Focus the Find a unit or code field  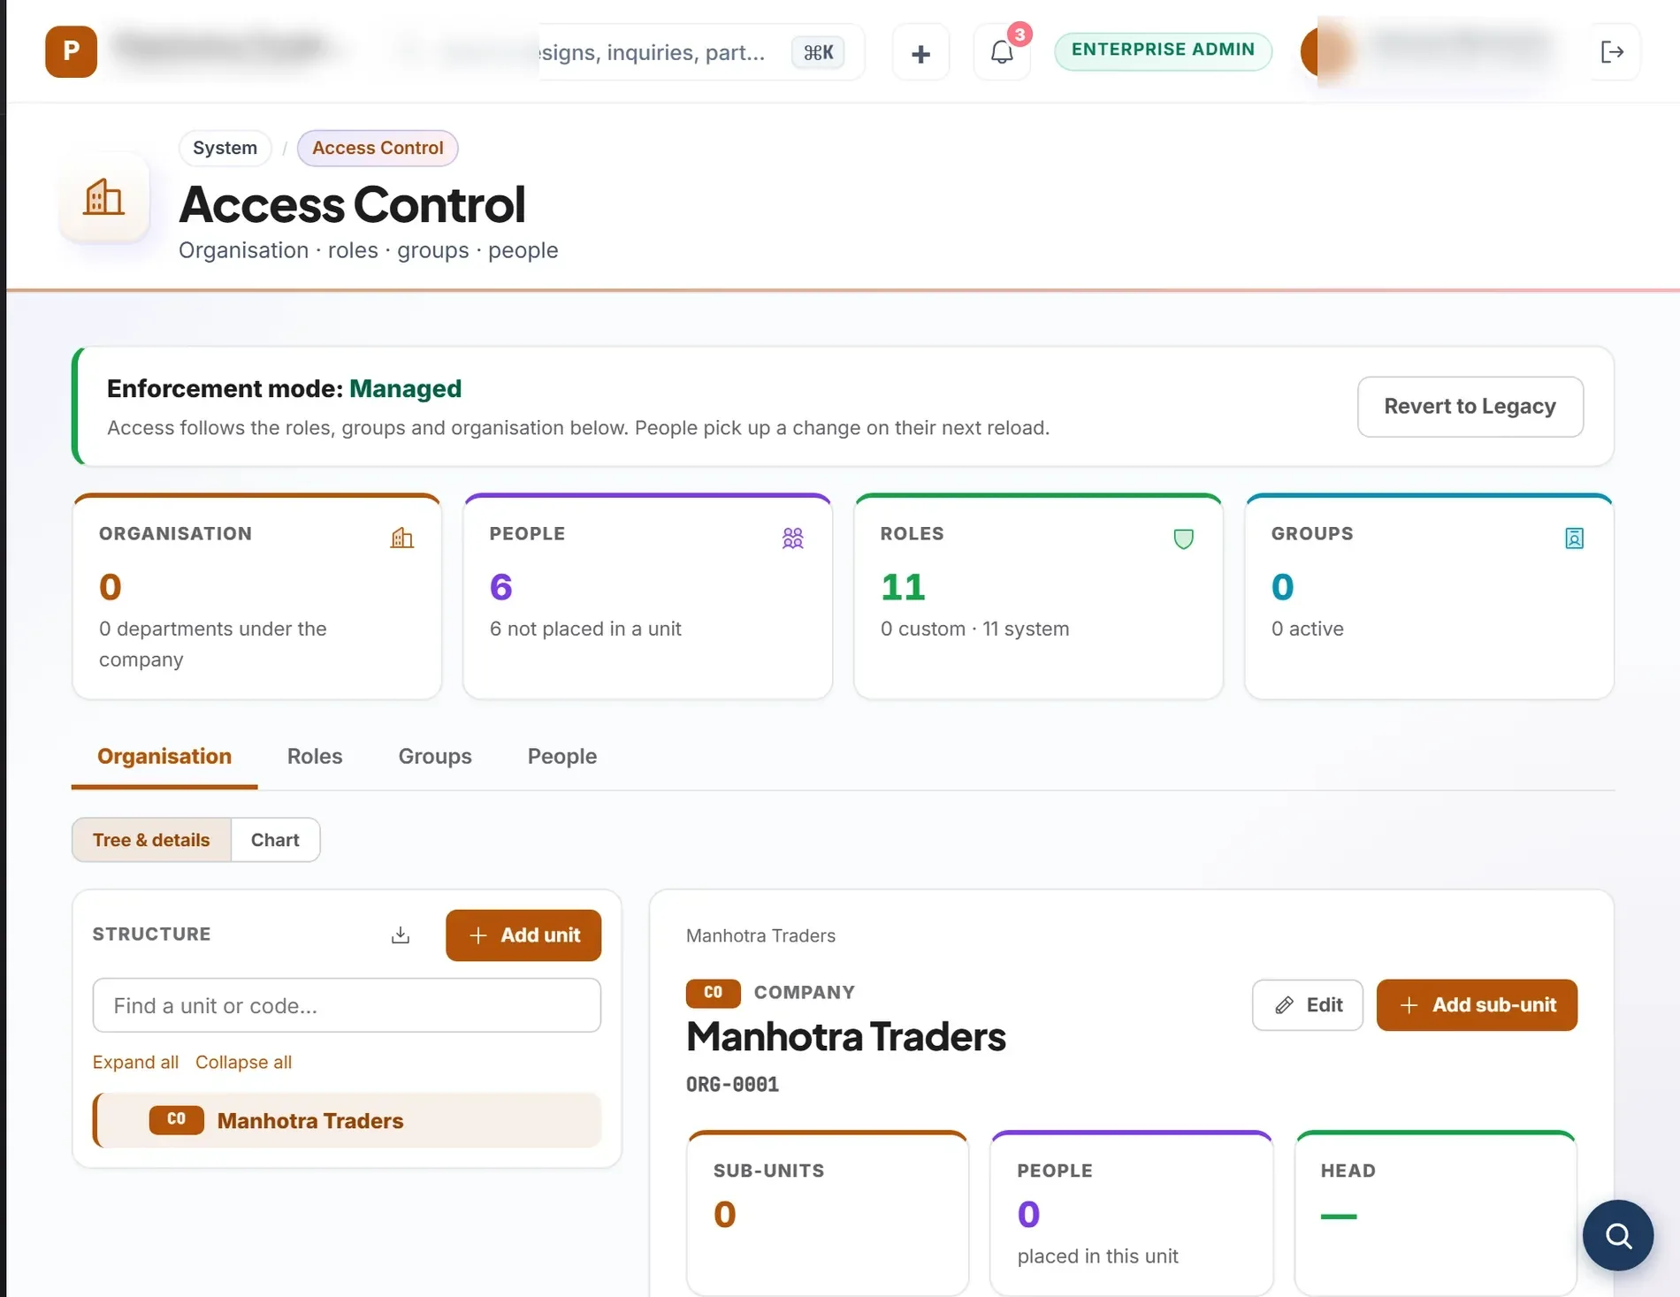pyautogui.click(x=347, y=1005)
